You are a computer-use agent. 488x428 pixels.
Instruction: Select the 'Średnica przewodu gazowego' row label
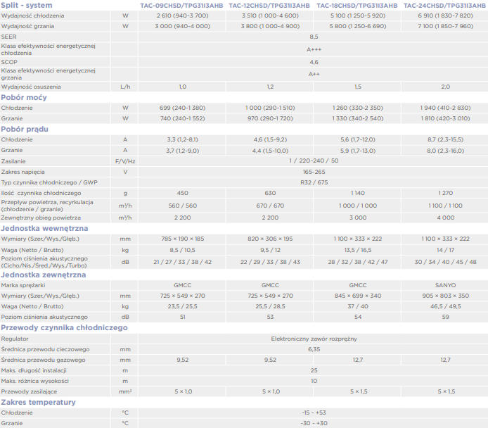[43, 360]
